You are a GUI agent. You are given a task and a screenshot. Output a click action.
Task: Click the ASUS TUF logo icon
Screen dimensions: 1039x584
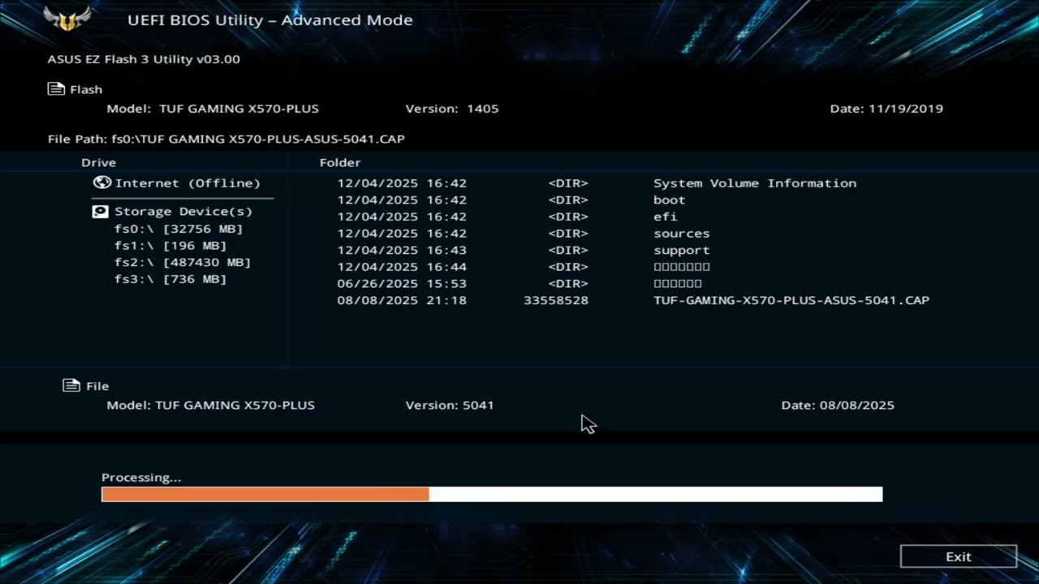(67, 19)
